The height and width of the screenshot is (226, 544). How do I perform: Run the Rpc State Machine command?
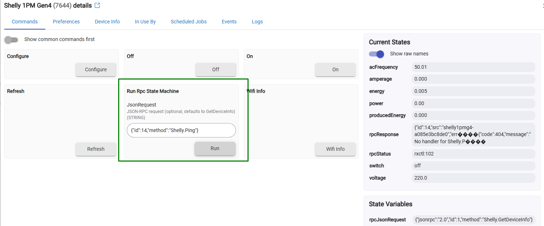point(215,148)
